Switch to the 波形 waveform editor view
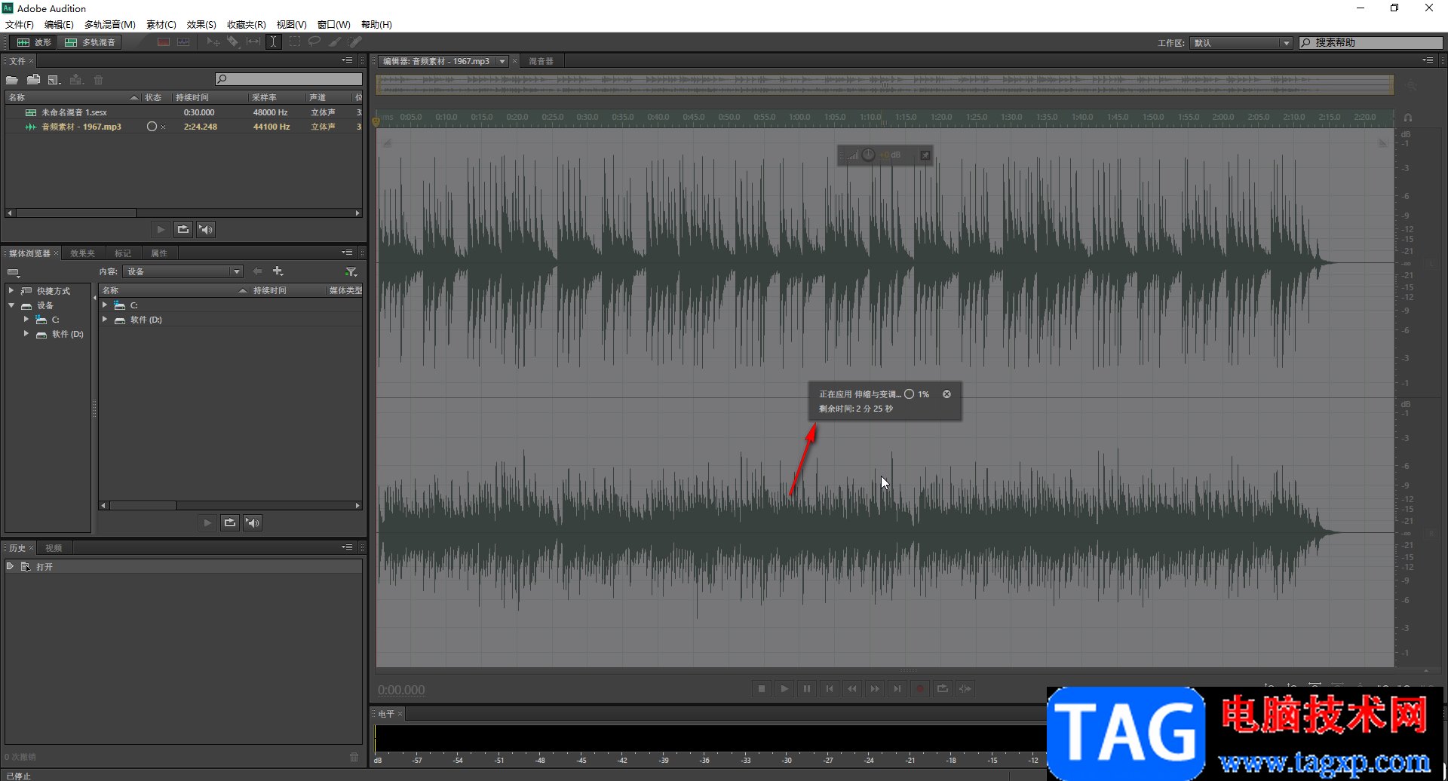 [x=34, y=42]
